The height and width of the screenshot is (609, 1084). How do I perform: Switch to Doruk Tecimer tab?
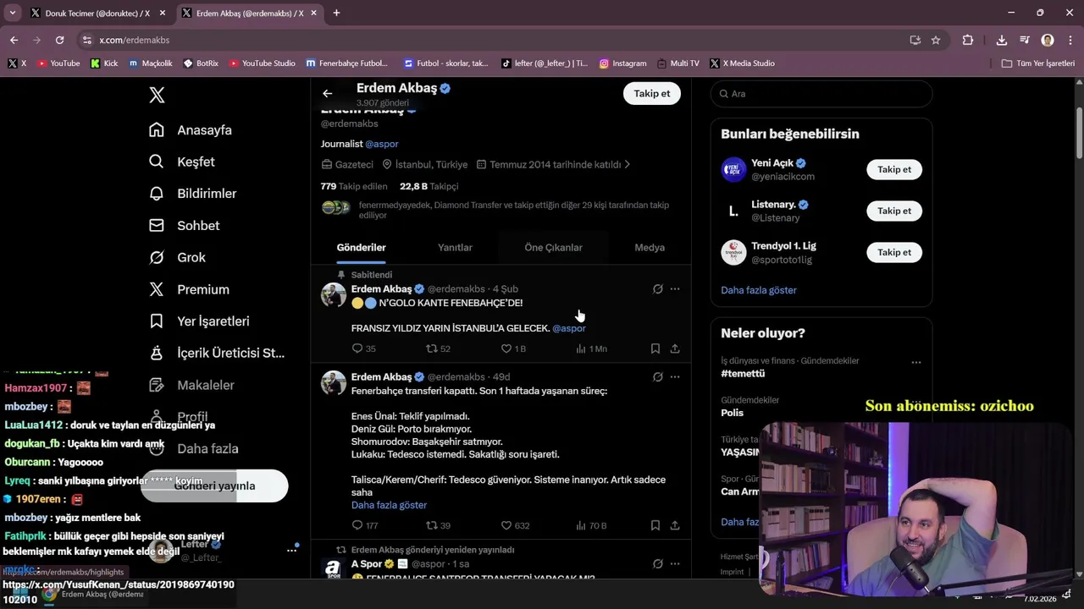[97, 13]
